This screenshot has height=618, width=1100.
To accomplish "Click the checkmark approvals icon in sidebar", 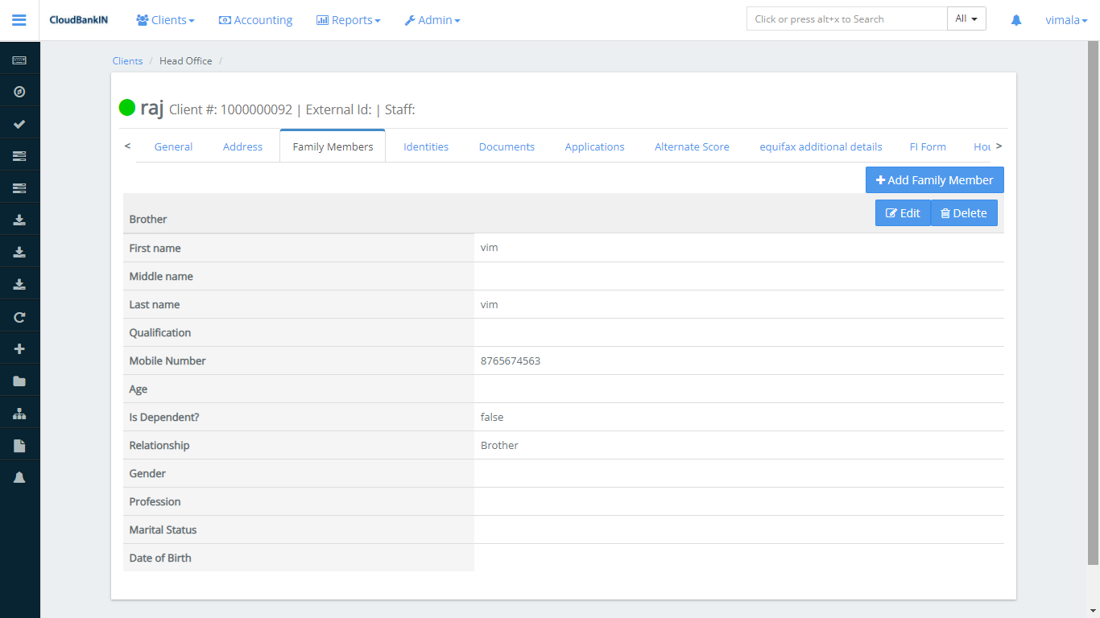I will pos(19,122).
